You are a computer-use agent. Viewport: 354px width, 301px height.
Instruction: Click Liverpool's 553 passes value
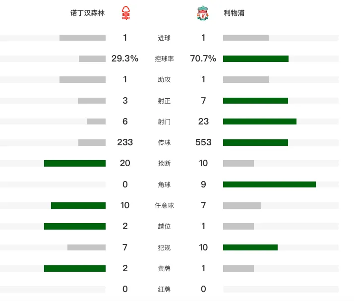[203, 142]
